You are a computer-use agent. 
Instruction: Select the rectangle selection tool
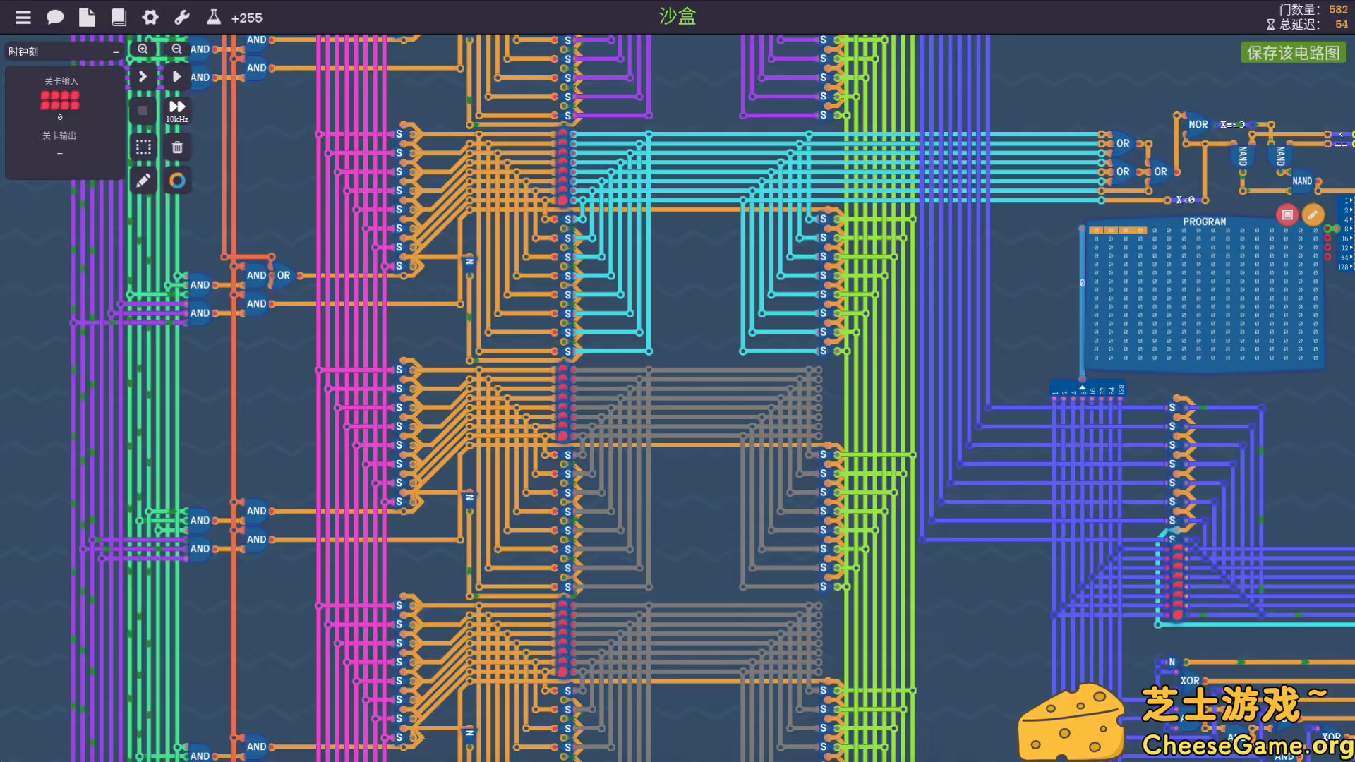[x=144, y=147]
